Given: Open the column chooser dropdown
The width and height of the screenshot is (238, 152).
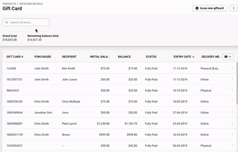Looking at the screenshot, I should (x=228, y=57).
